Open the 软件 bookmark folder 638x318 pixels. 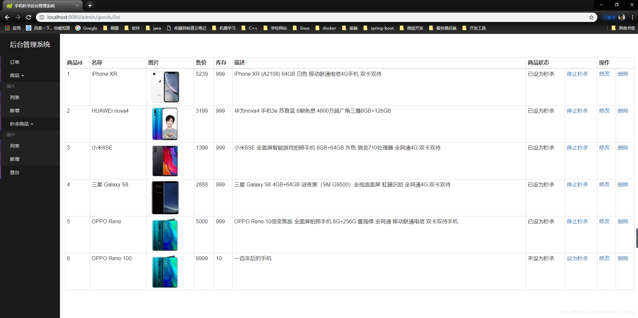[x=132, y=28]
